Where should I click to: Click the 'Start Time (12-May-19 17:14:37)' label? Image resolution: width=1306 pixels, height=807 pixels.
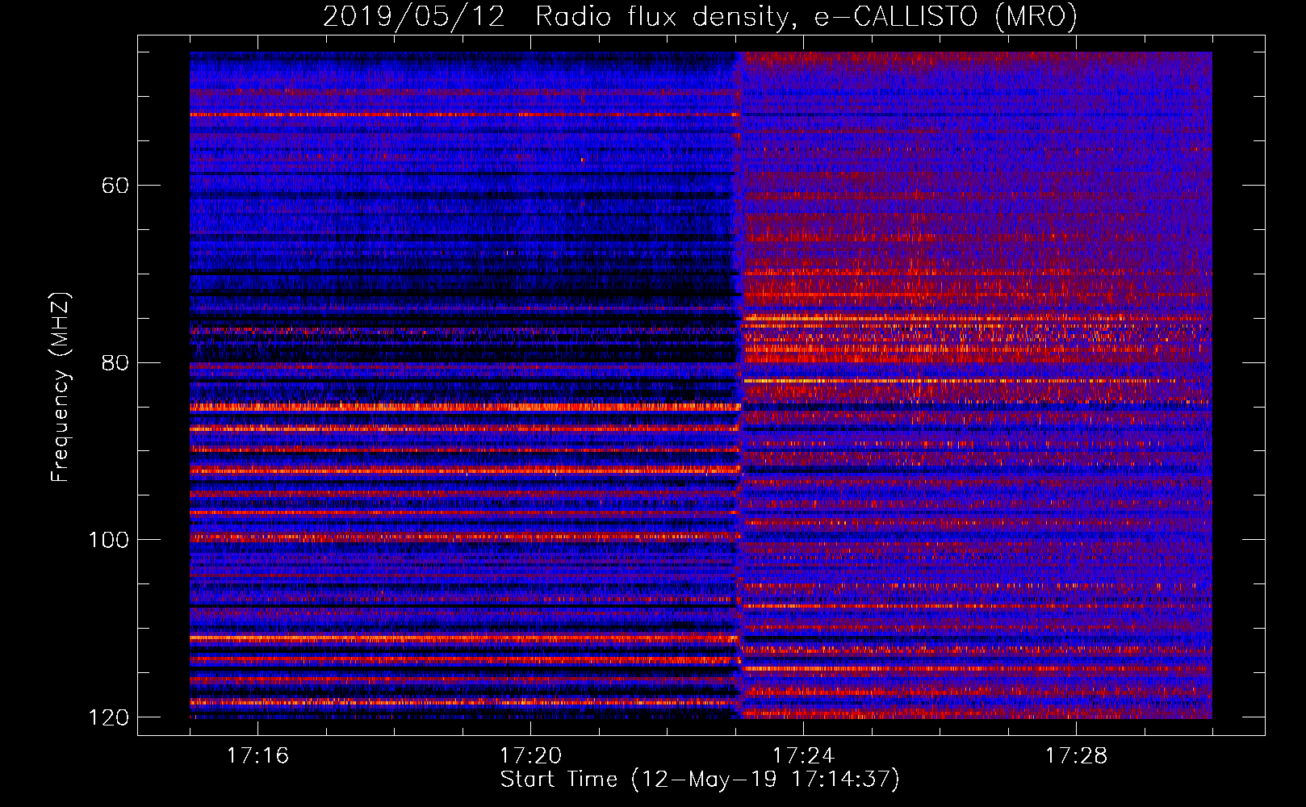tap(700, 780)
